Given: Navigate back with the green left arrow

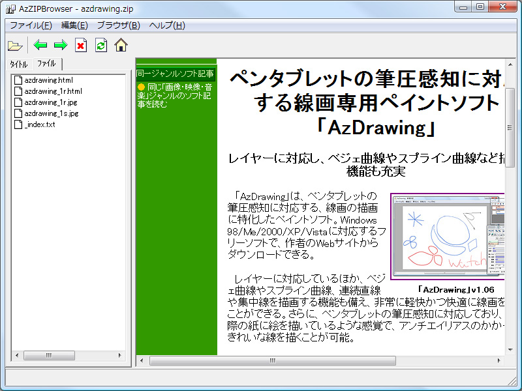Looking at the screenshot, I should 39,45.
